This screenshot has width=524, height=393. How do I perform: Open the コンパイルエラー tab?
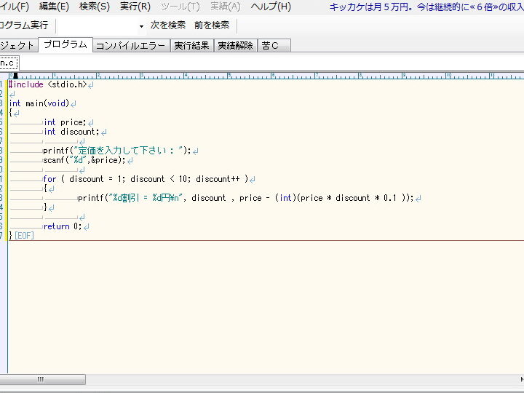coord(131,45)
